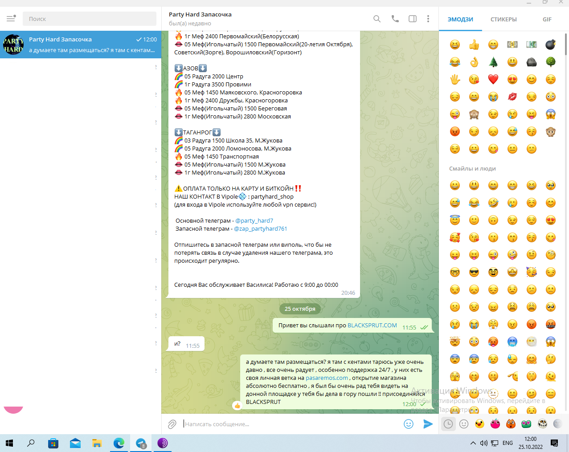Viewport: 569px width, 452px height.
Task: Click the 25 октября date badge
Action: 300,309
